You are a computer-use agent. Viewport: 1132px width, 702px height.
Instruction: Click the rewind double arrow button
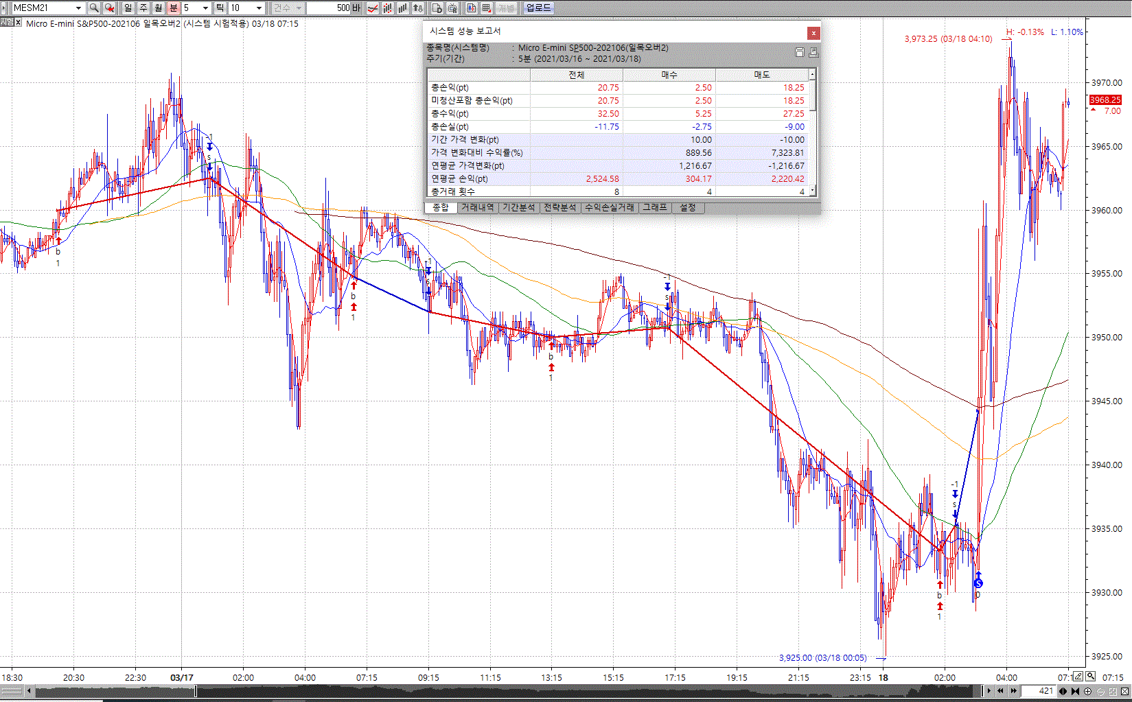click(x=1001, y=691)
